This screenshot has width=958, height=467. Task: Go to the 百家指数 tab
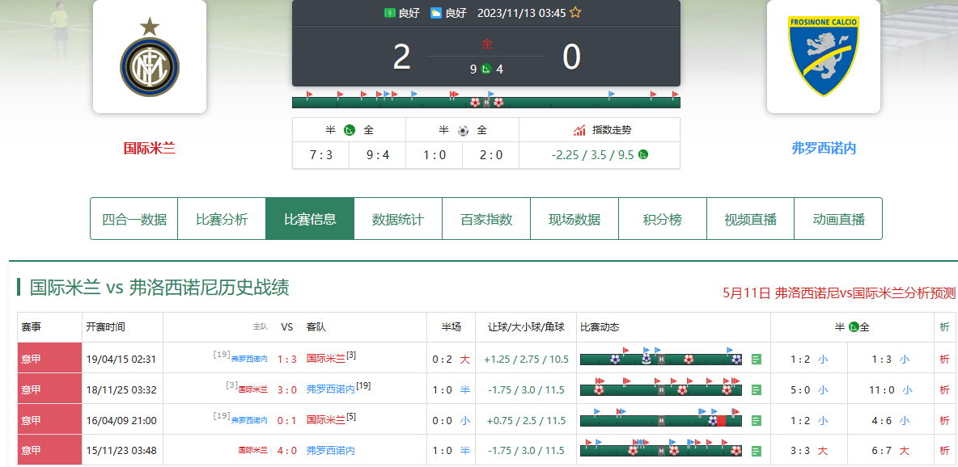point(486,219)
